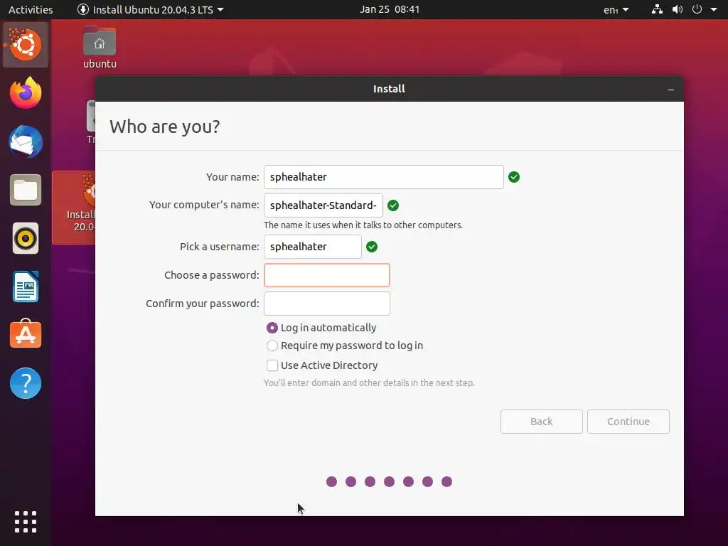Click the Install window title bar

pyautogui.click(x=389, y=89)
